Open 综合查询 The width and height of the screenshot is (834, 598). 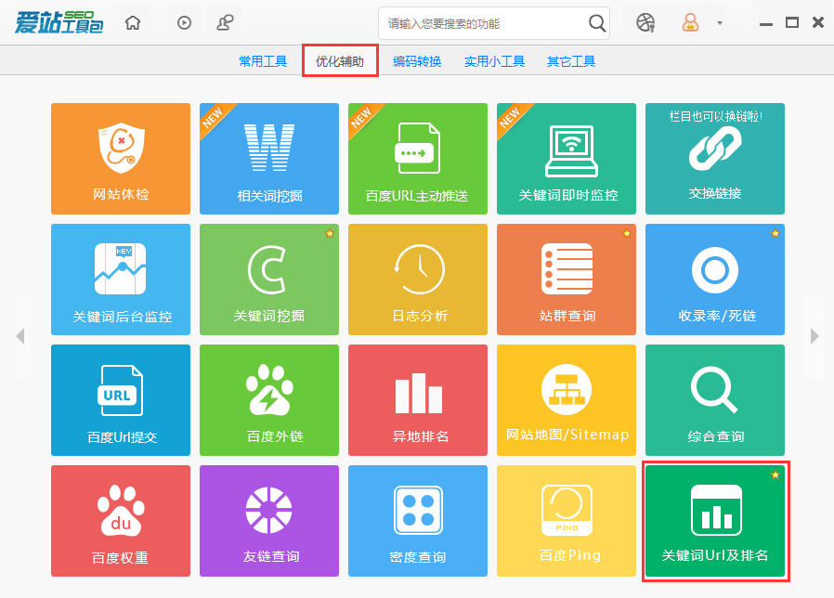click(x=714, y=399)
